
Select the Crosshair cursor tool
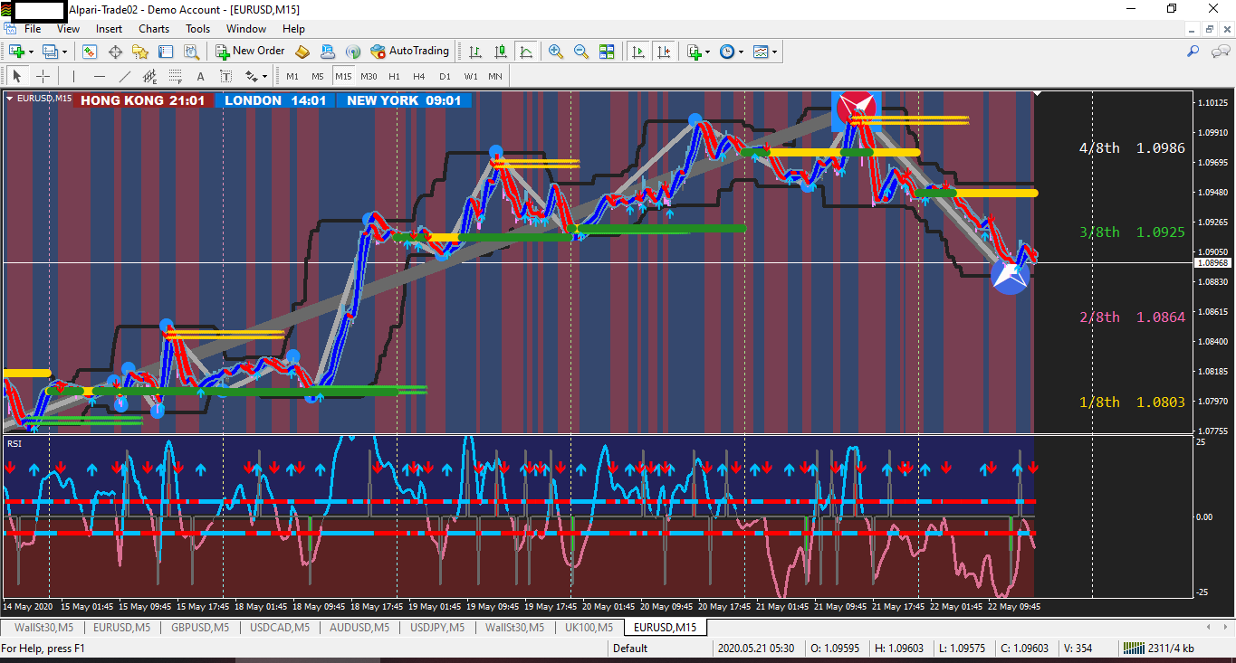pyautogui.click(x=43, y=76)
